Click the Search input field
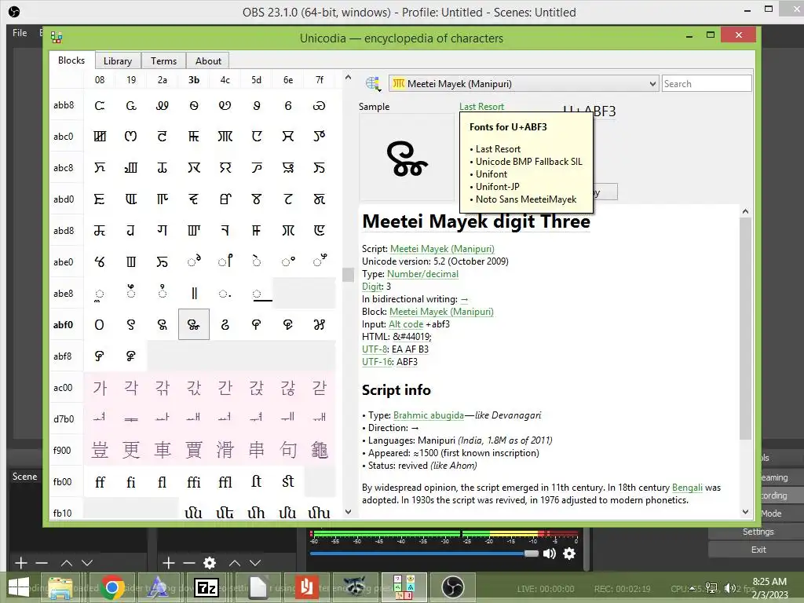Screen dimensions: 804x603 coord(707,83)
